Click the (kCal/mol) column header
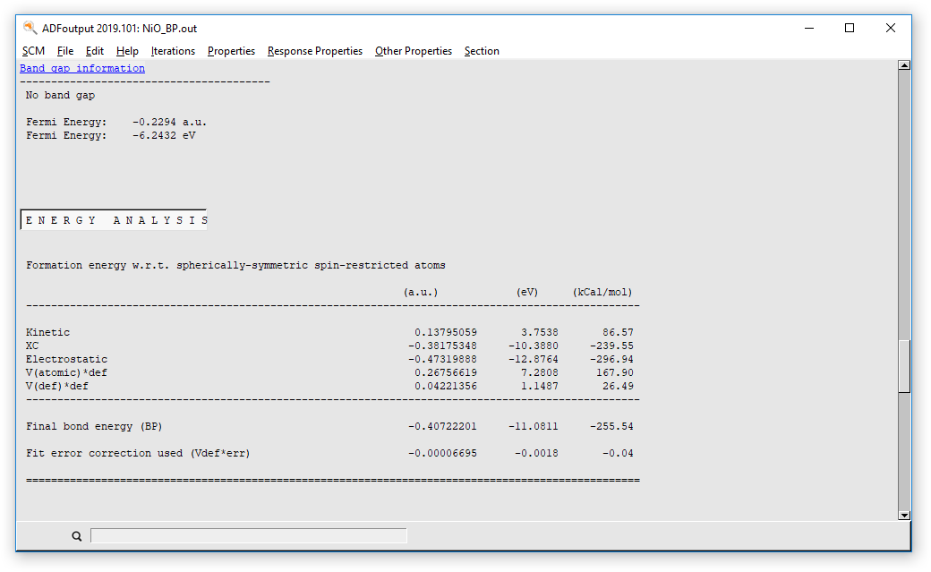The height and width of the screenshot is (572, 931). (602, 292)
